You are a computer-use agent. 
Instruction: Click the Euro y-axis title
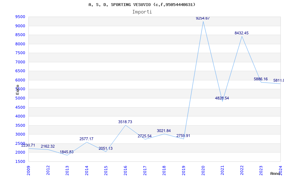pos(17,90)
